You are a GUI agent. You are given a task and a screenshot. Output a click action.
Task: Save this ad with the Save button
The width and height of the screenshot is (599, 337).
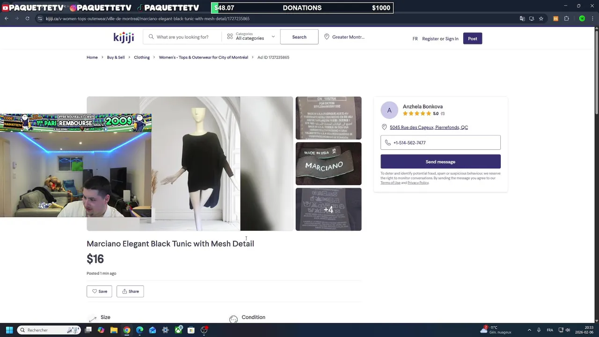(x=99, y=291)
